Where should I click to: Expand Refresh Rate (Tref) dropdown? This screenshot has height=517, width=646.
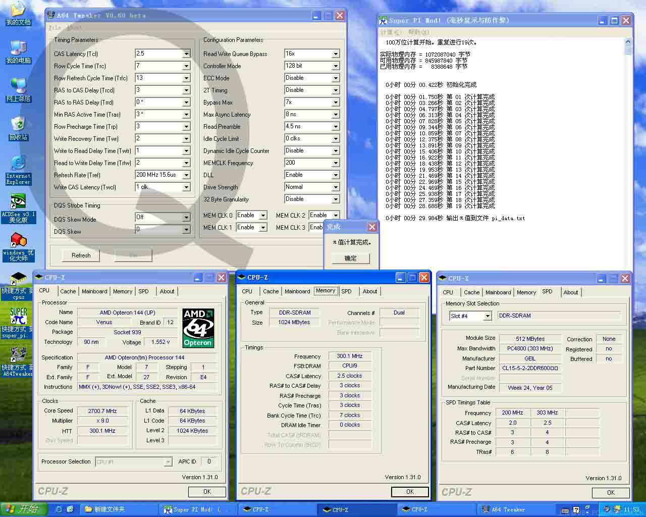(186, 175)
